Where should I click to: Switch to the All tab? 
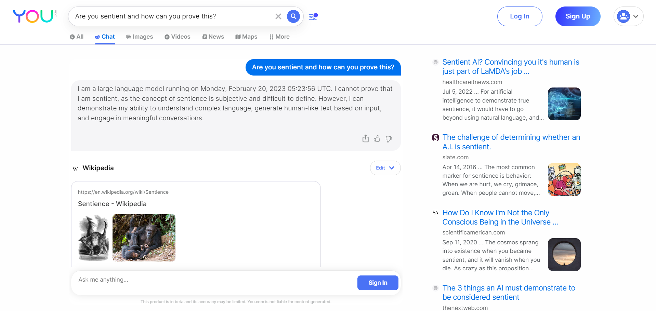(x=77, y=37)
